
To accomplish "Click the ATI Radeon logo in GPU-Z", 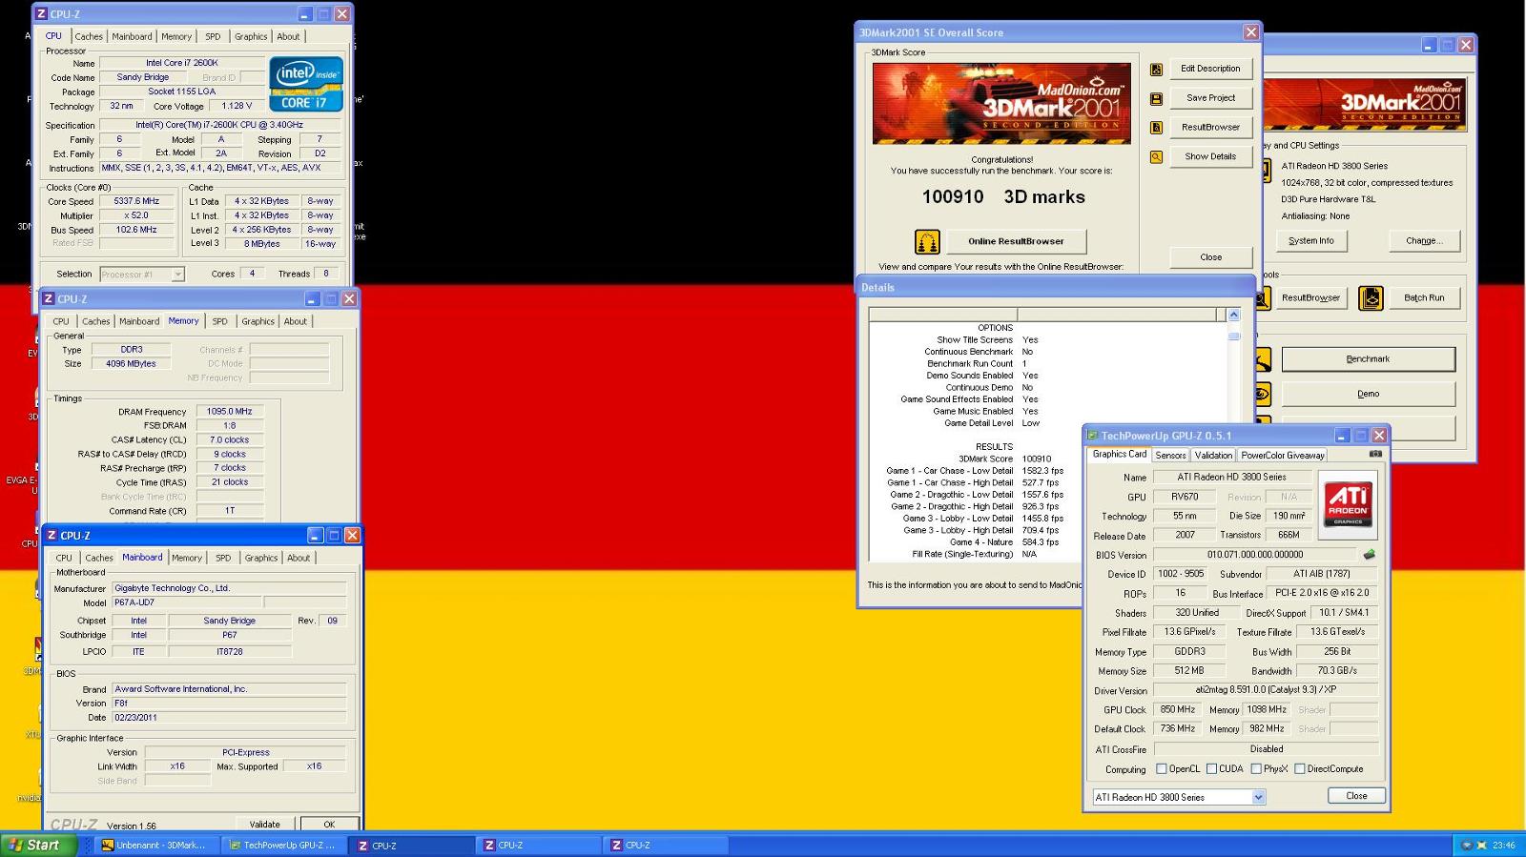I will coord(1348,505).
